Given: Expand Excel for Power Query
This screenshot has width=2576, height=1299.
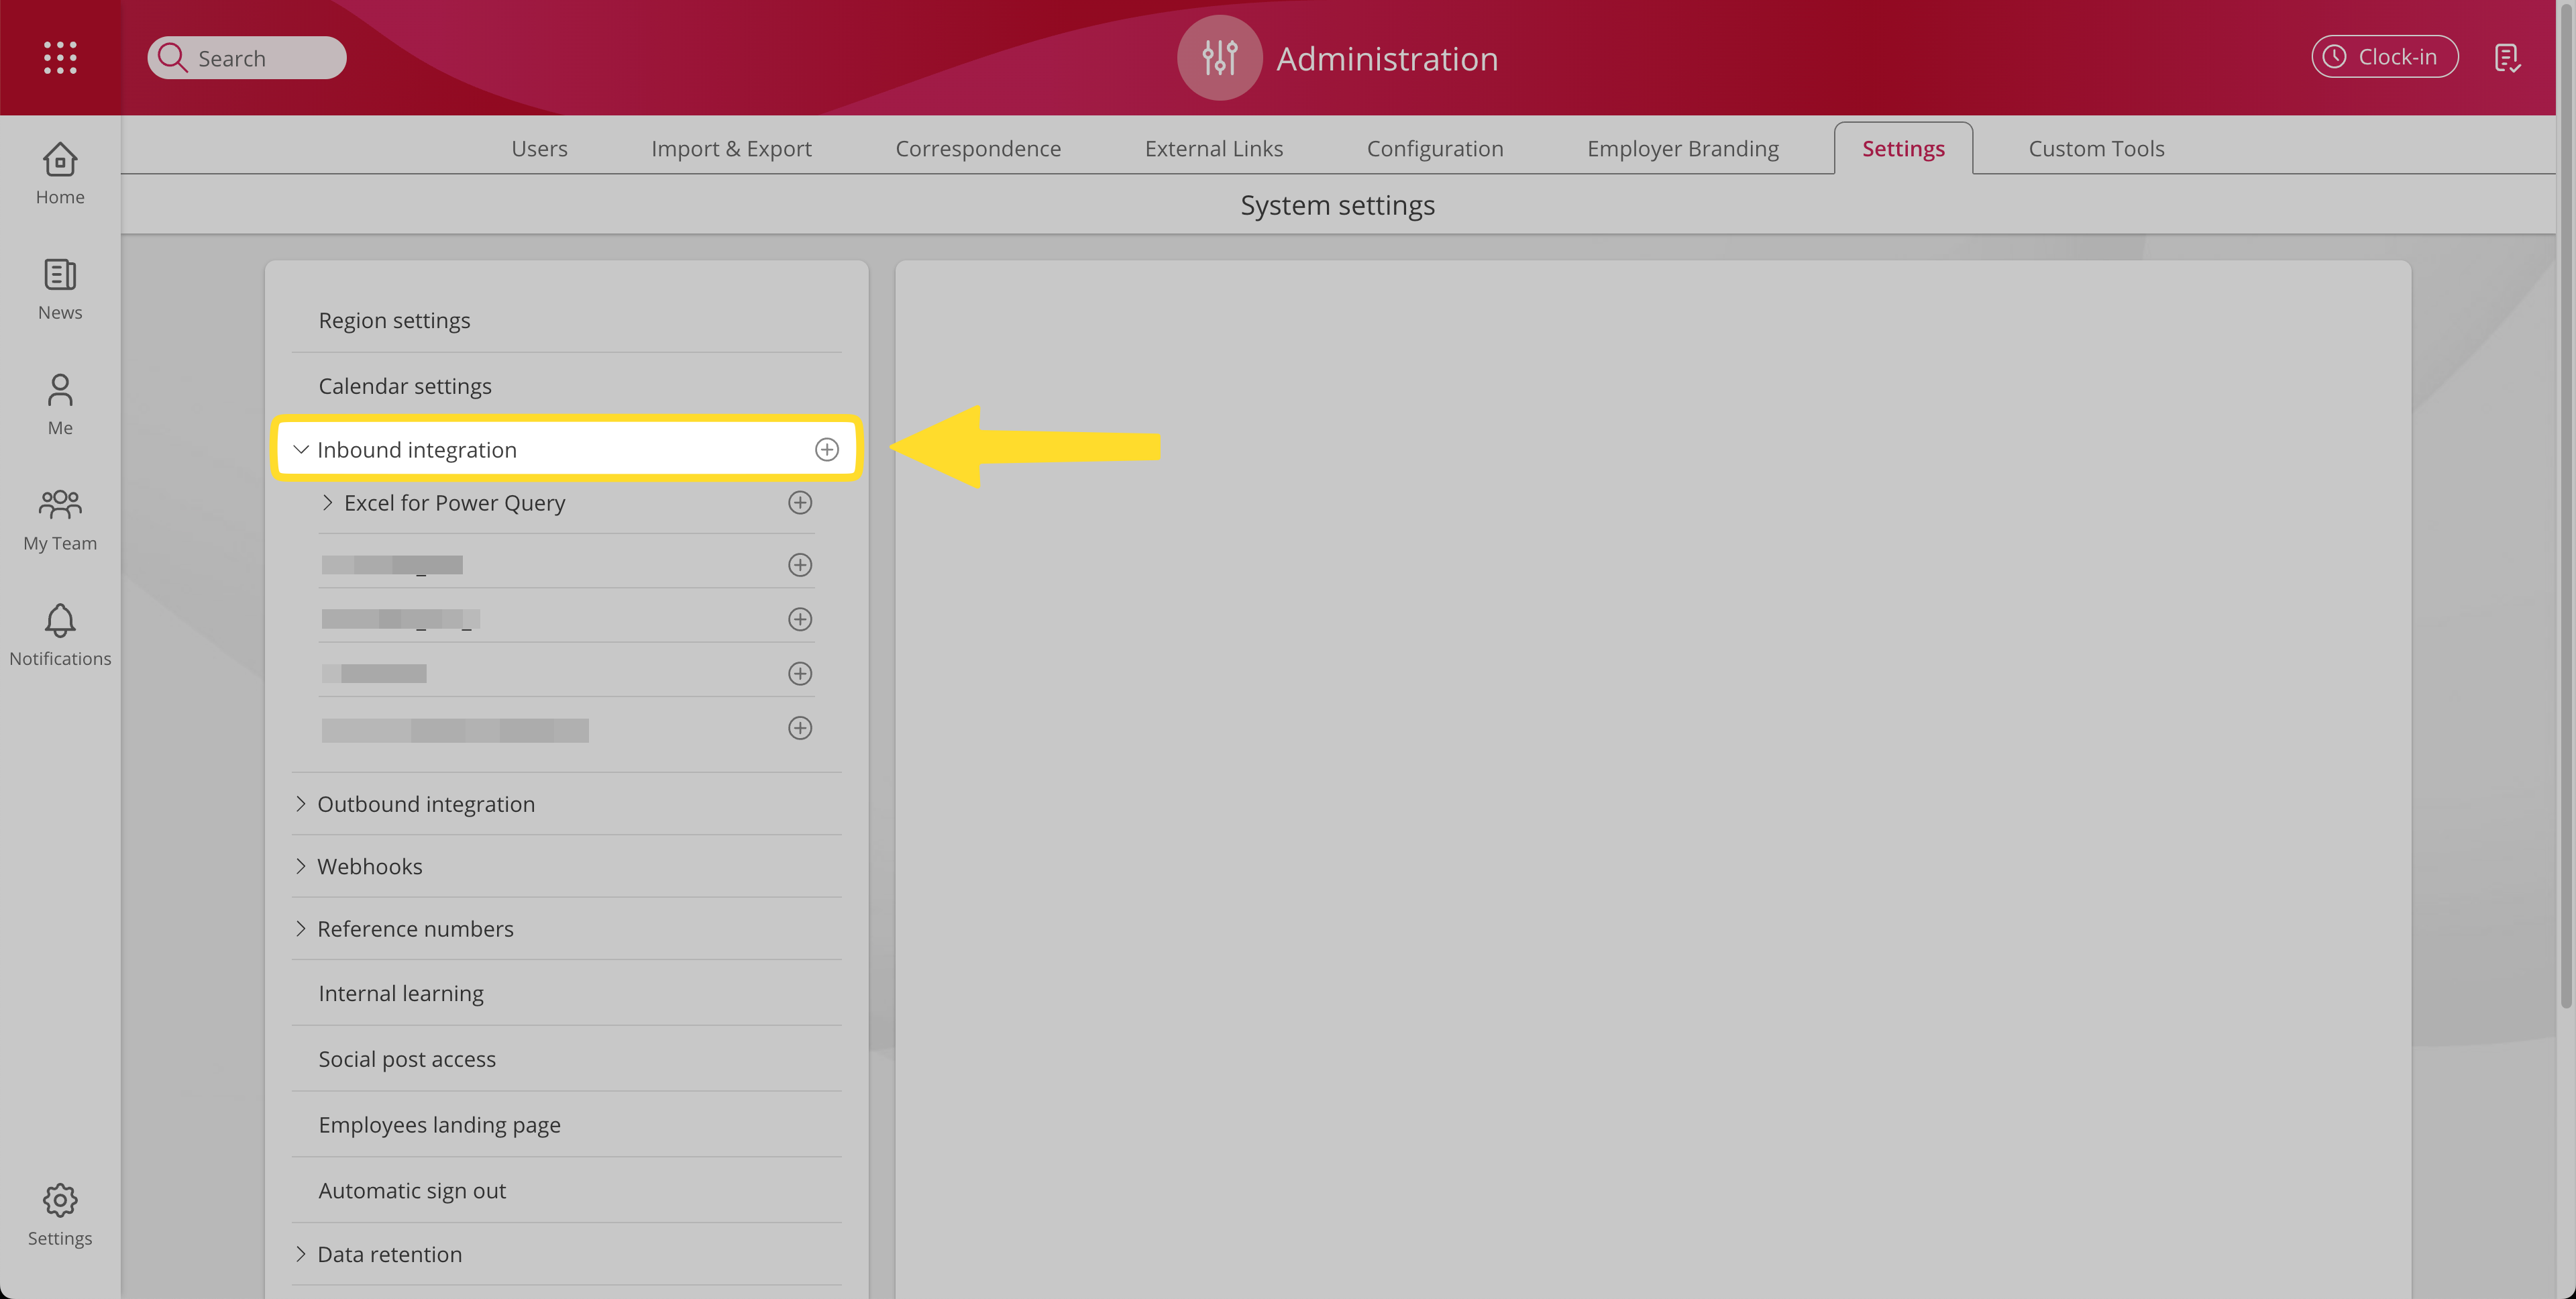Looking at the screenshot, I should [x=327, y=503].
